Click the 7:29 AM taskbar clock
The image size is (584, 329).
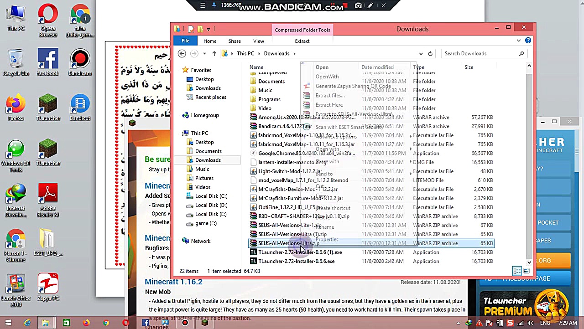pos(568,324)
